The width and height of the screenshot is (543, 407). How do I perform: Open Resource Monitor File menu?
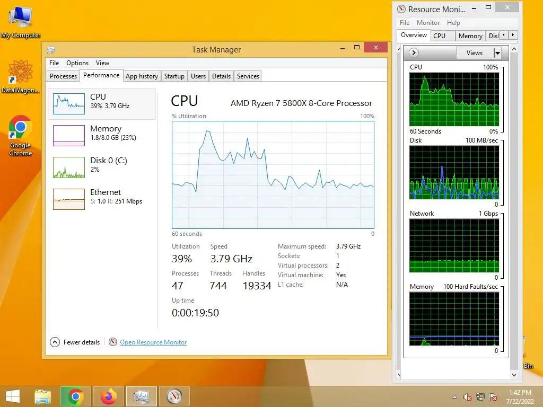coord(405,22)
